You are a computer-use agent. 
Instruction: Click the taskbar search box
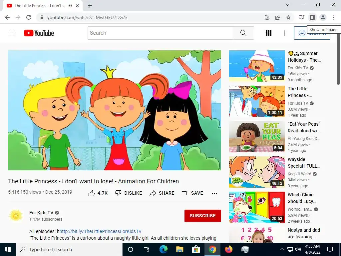(69, 249)
